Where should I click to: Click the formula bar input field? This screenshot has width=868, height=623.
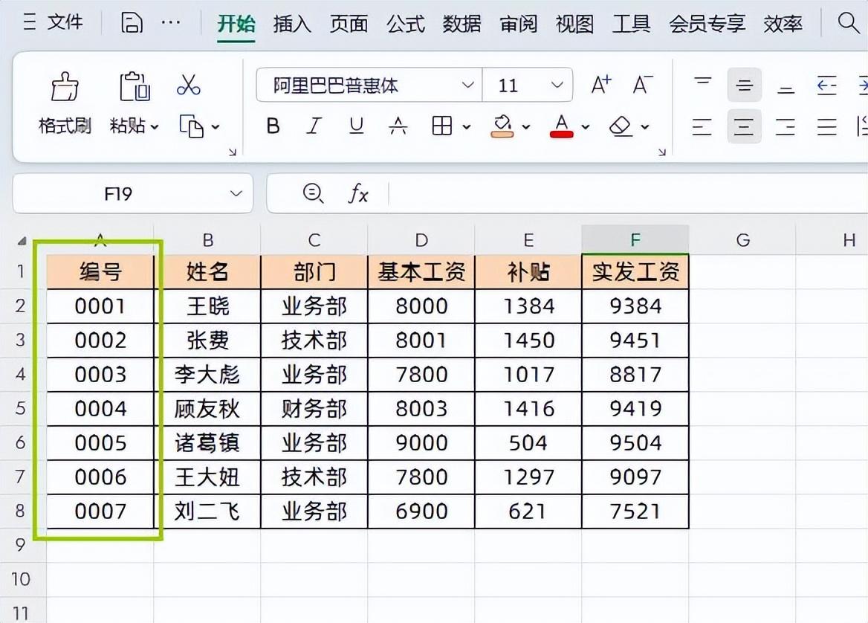(628, 193)
